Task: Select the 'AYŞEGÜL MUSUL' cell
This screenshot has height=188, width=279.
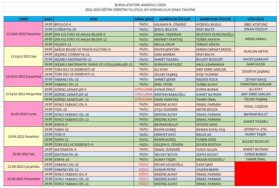Action: (x=215, y=24)
